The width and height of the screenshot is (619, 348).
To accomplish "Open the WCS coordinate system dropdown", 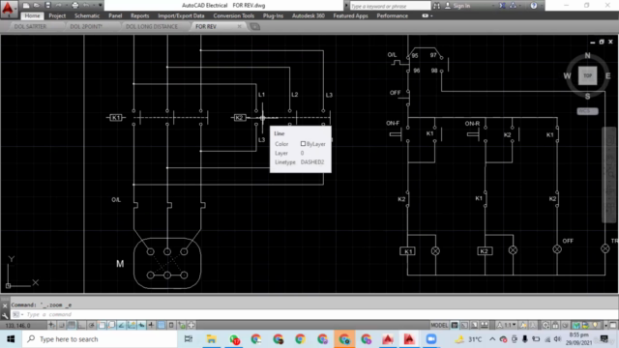I will click(x=588, y=111).
